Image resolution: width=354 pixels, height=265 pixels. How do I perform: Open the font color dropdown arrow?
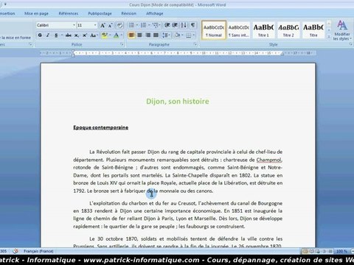pyautogui.click(x=122, y=35)
